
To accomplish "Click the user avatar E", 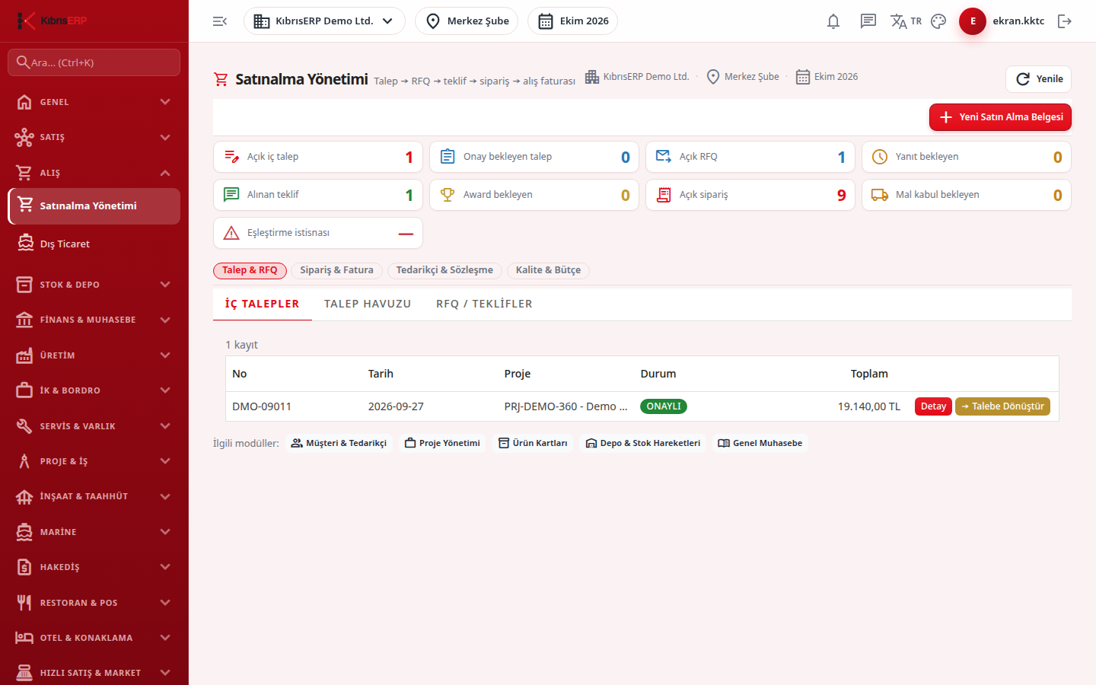I will tap(973, 21).
